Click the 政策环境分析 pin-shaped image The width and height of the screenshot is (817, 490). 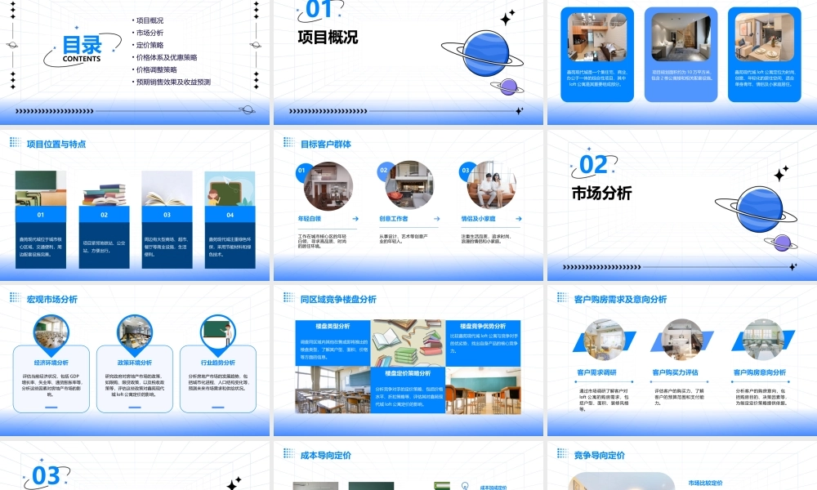pos(135,335)
